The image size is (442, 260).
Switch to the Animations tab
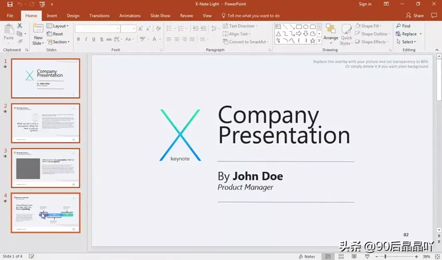pyautogui.click(x=129, y=16)
